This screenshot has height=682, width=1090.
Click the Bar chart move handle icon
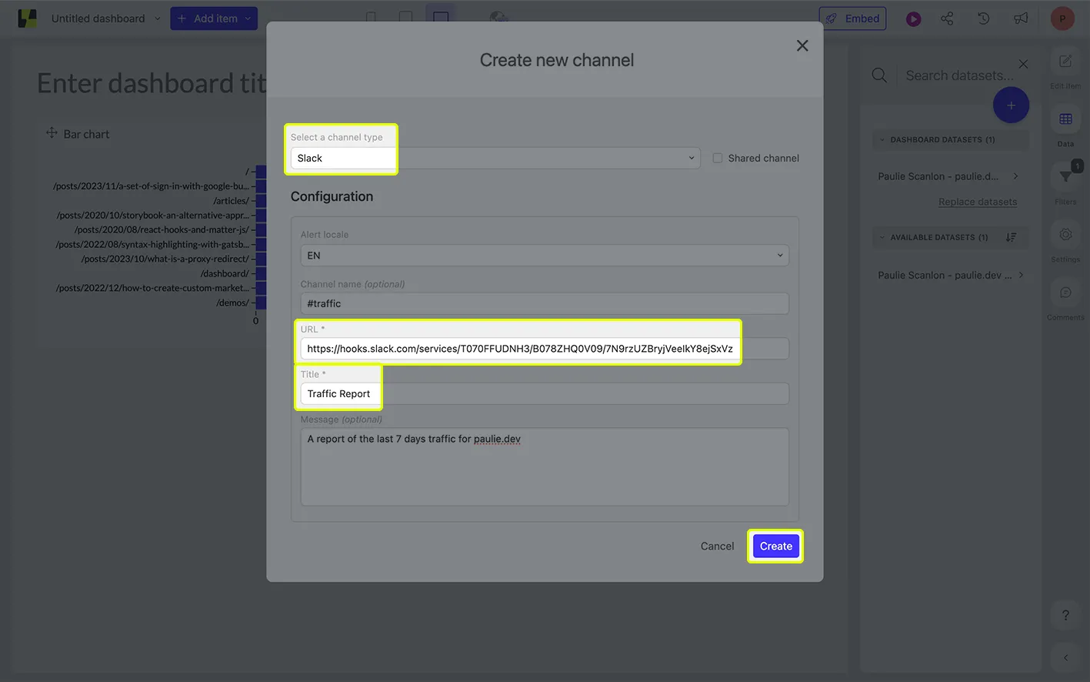52,133
